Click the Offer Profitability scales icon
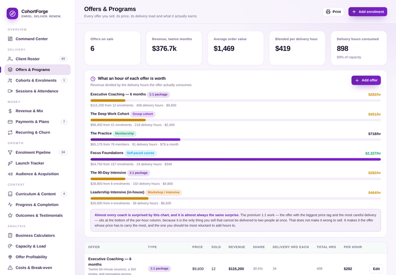The height and width of the screenshot is (275, 396). click(10, 257)
